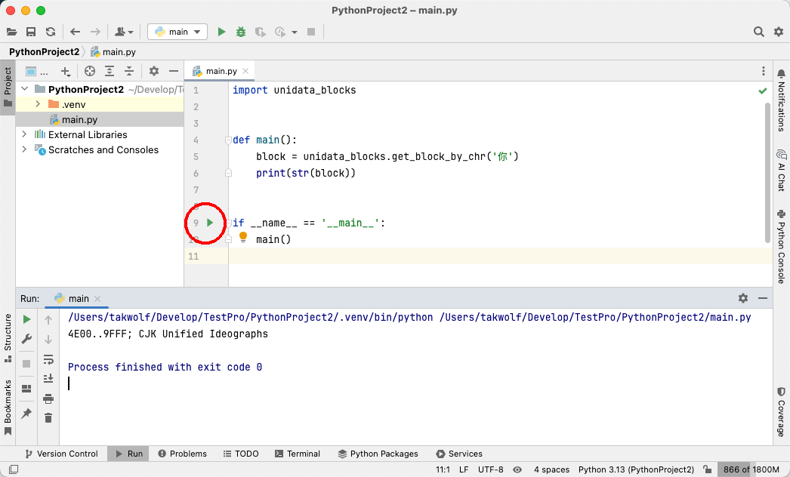790x477 pixels.
Task: Open Version Control bottom tab
Action: [61, 454]
